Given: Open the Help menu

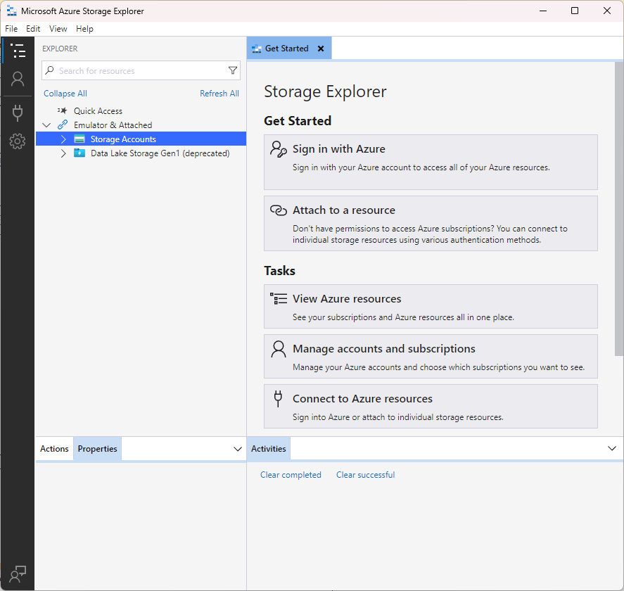Looking at the screenshot, I should tap(84, 29).
